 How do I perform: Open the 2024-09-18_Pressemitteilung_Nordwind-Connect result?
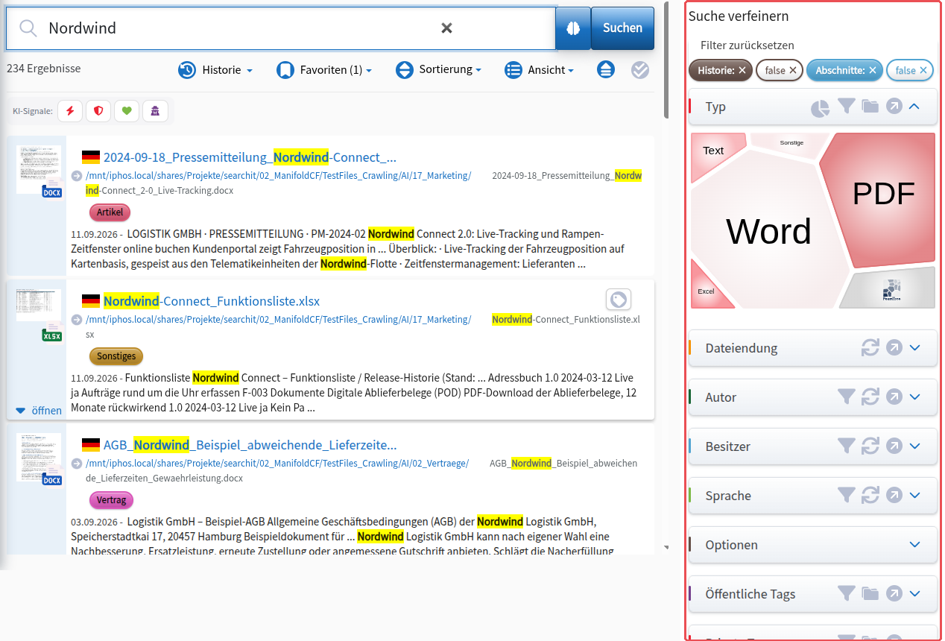(x=250, y=157)
